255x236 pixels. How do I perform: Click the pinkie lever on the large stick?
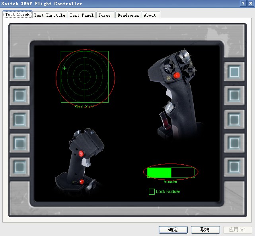(x=164, y=121)
